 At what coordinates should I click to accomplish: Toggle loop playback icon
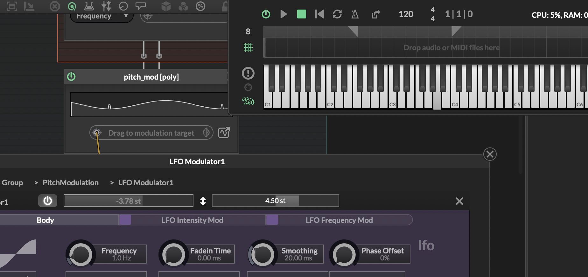click(x=337, y=14)
